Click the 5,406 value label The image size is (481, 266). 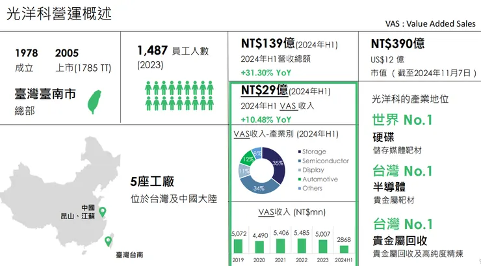pos(281,233)
